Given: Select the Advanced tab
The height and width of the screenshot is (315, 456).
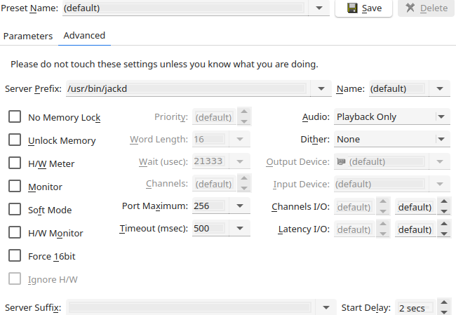Looking at the screenshot, I should [84, 36].
